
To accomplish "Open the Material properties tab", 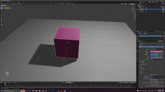I will (x=137, y=59).
